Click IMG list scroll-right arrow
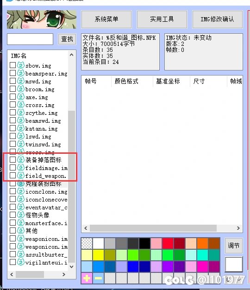Viewport: 250px width, 290px height. coord(64,274)
